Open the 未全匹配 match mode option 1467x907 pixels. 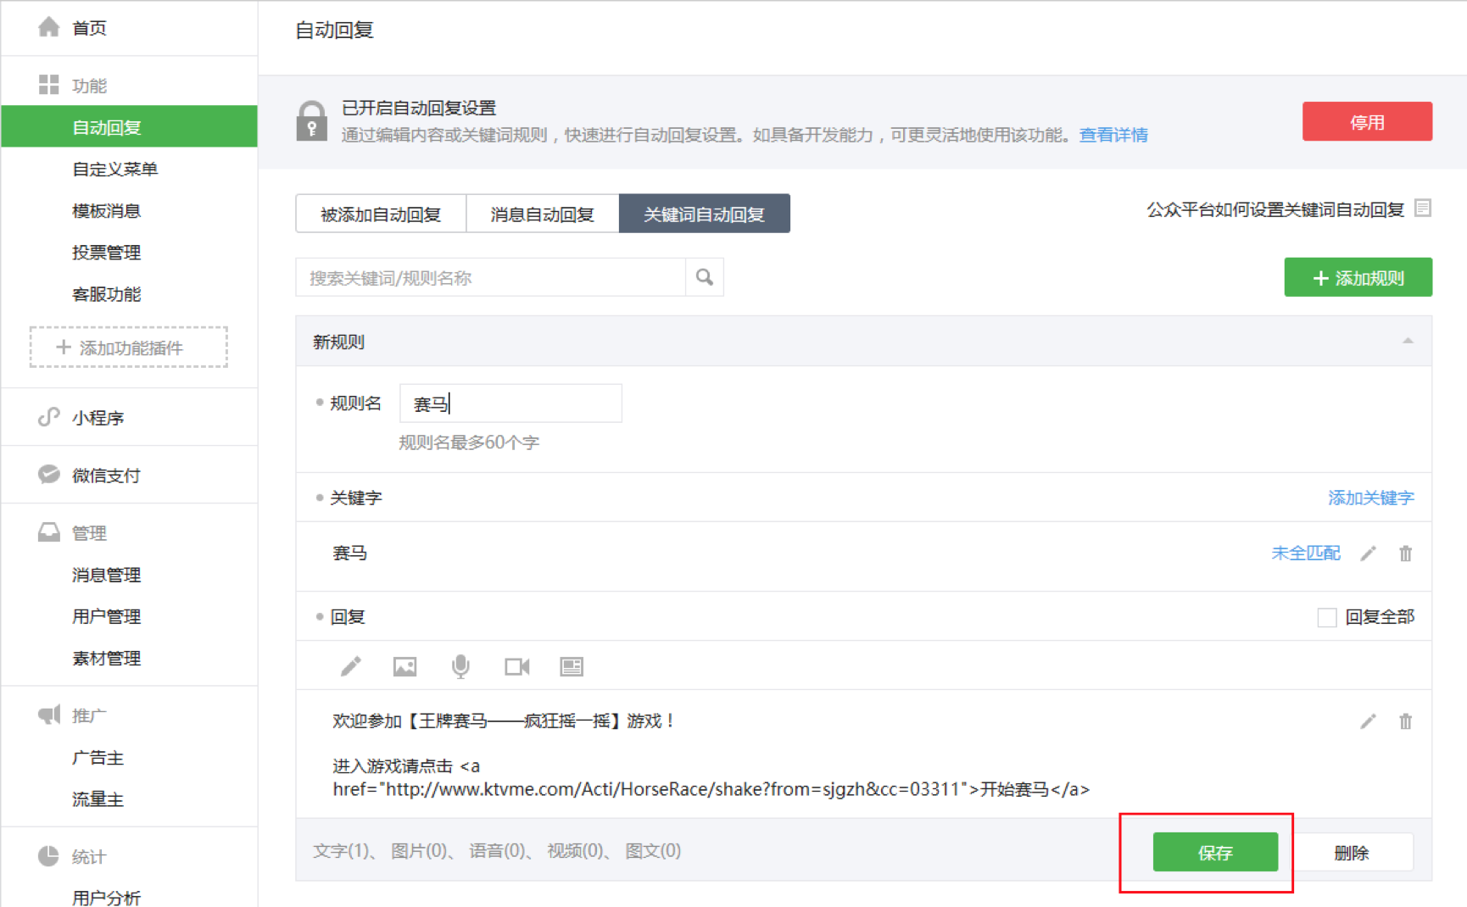(1306, 554)
